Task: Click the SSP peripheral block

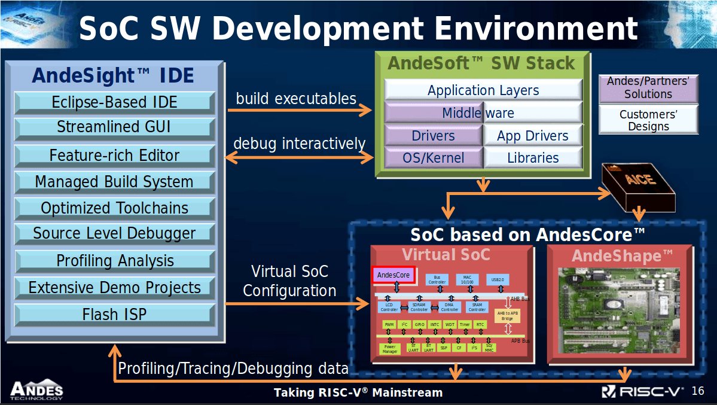Action: pyautogui.click(x=444, y=348)
